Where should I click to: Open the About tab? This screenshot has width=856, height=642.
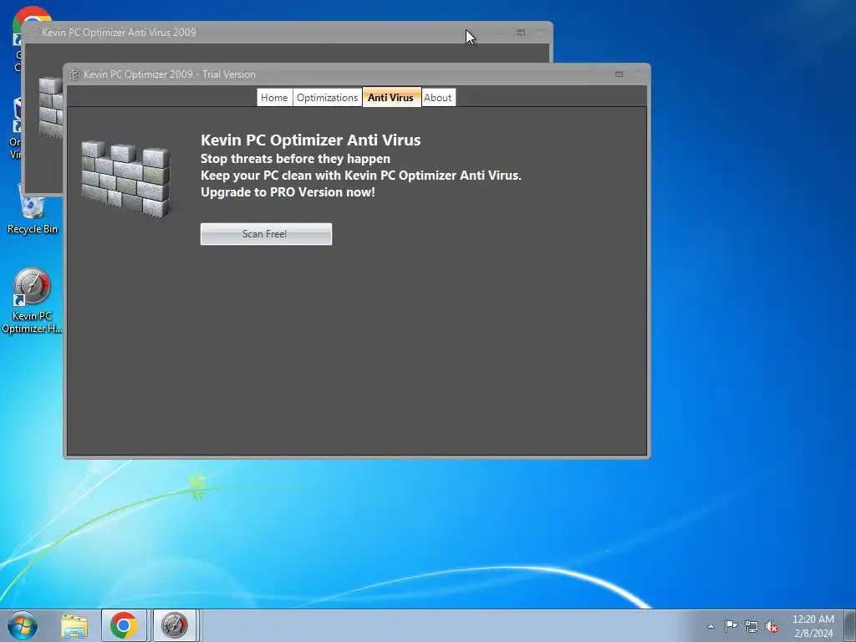coord(438,98)
